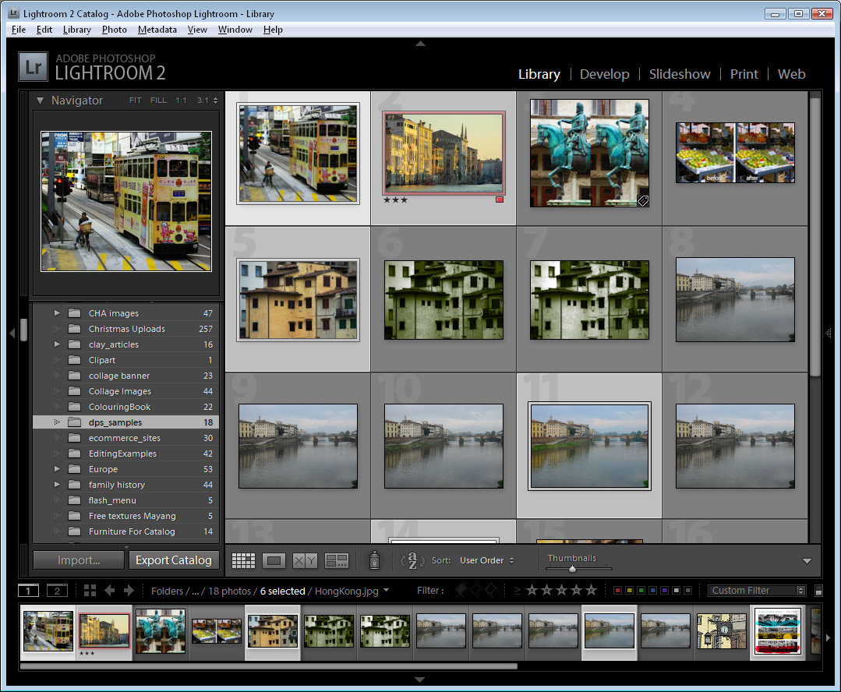Switch to the Slideshow module

tap(680, 74)
